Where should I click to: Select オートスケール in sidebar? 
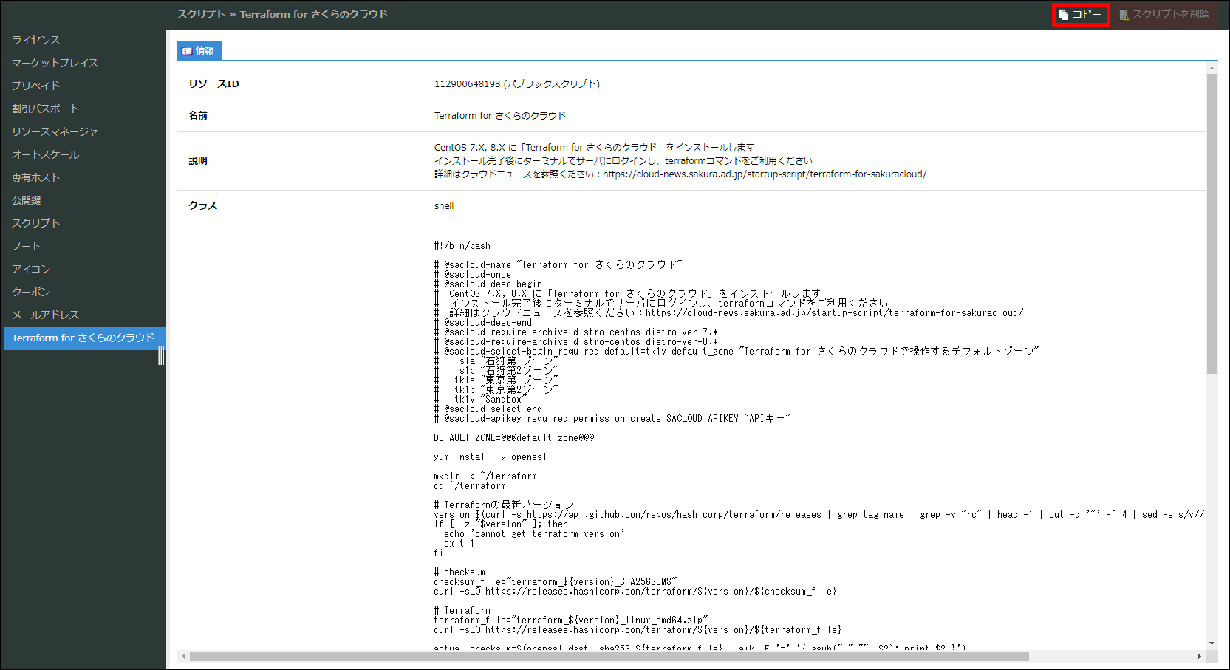[45, 154]
